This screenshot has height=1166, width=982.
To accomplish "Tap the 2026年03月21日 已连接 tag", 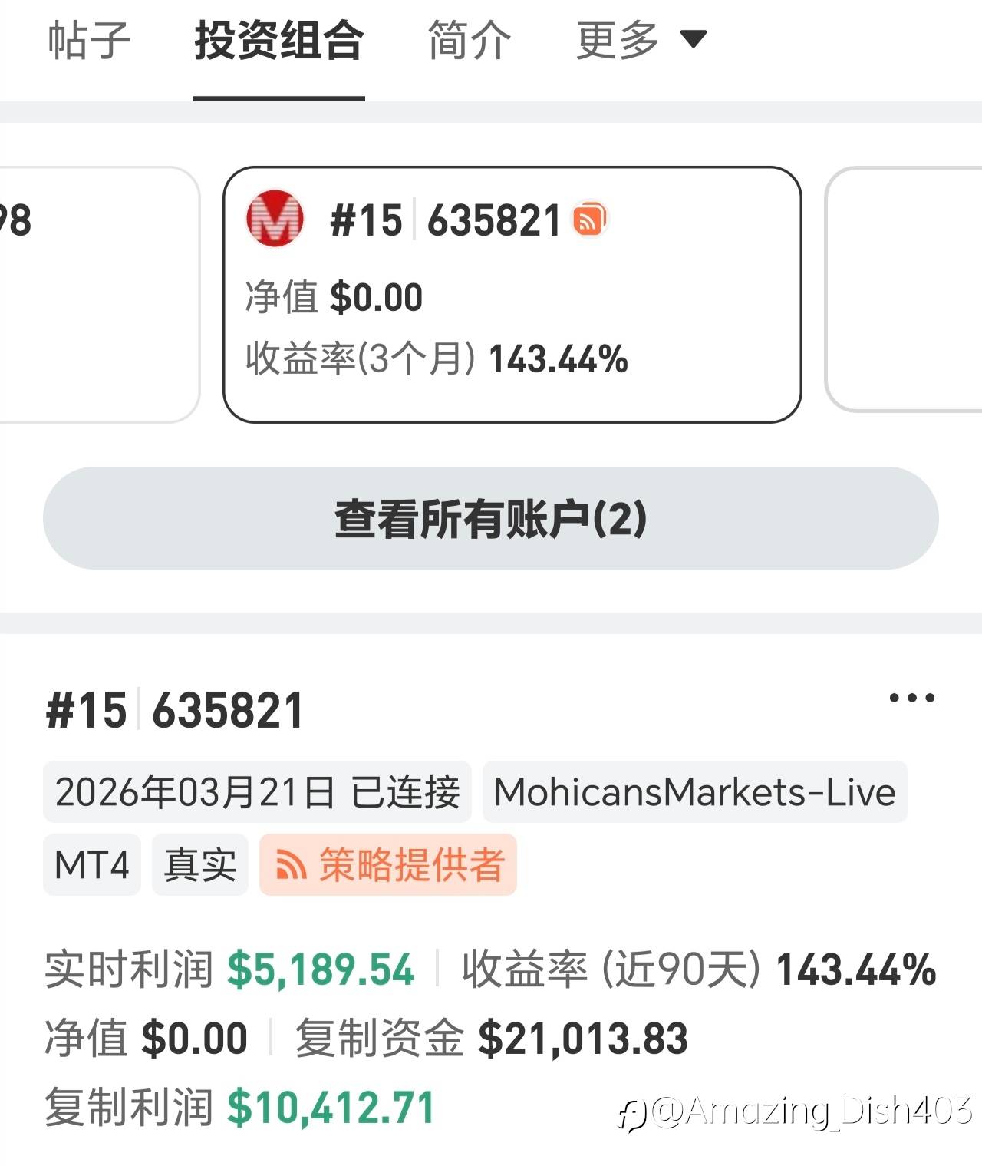I will point(258,792).
